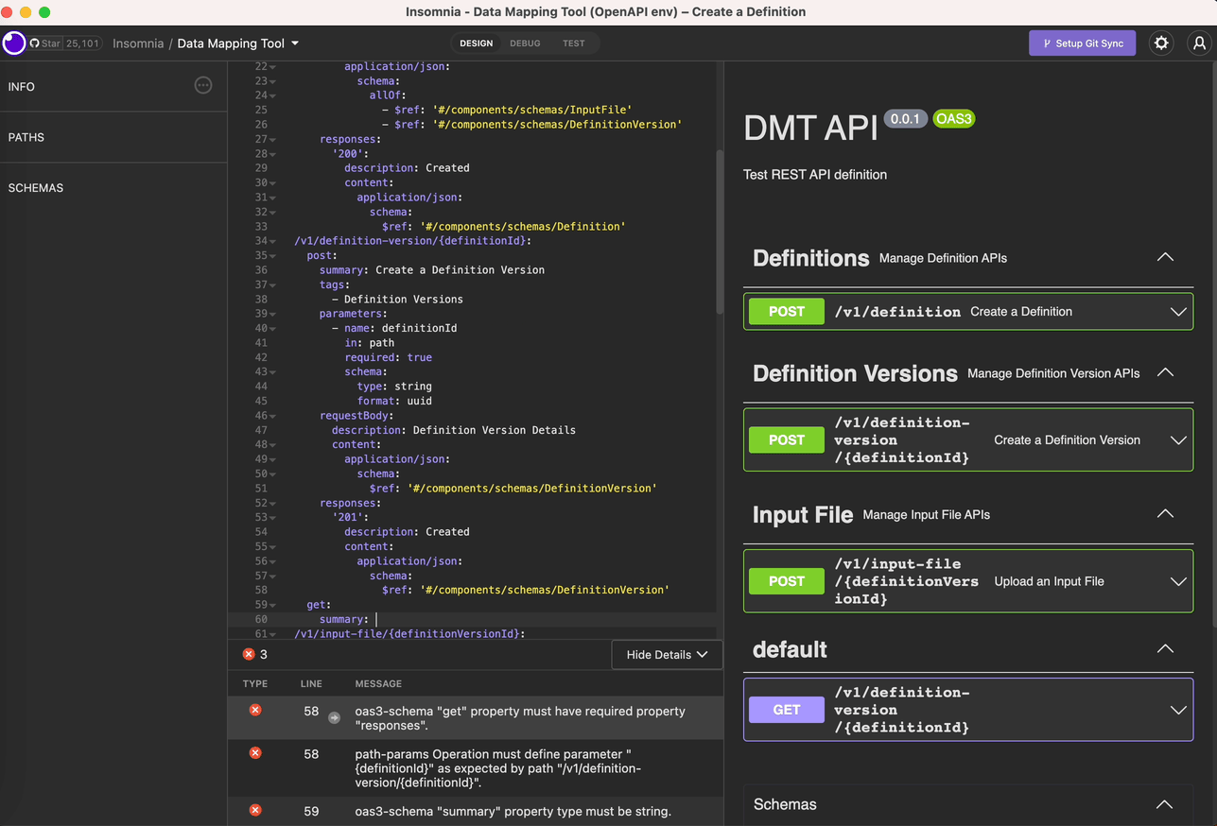1217x826 pixels.
Task: Select error "summary property type must be string"
Action: [x=513, y=811]
